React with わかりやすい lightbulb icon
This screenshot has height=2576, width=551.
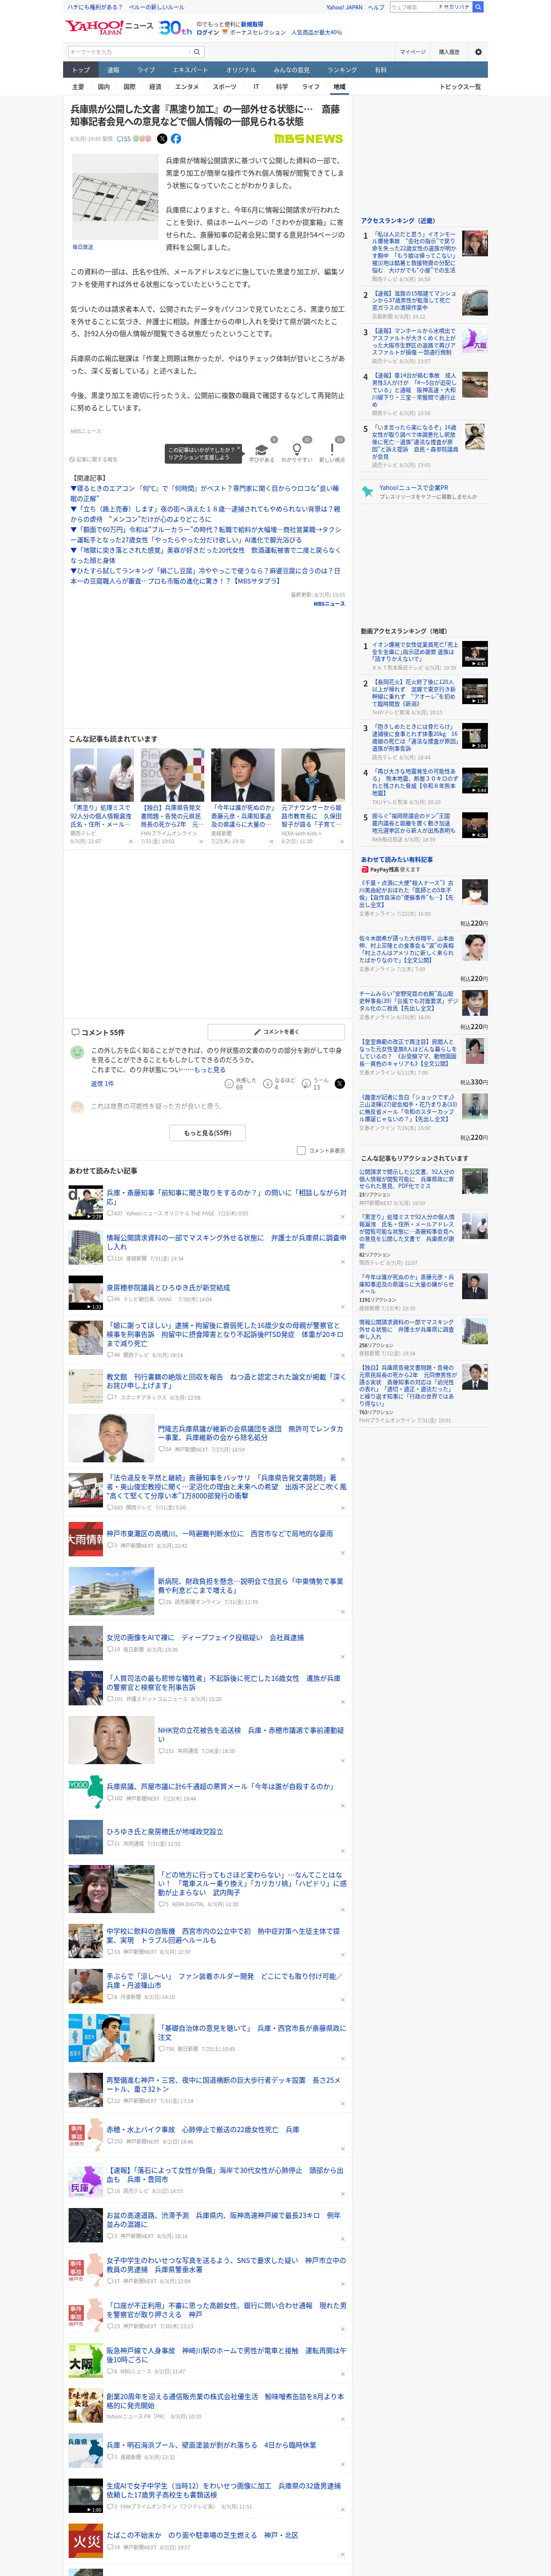pyautogui.click(x=296, y=450)
